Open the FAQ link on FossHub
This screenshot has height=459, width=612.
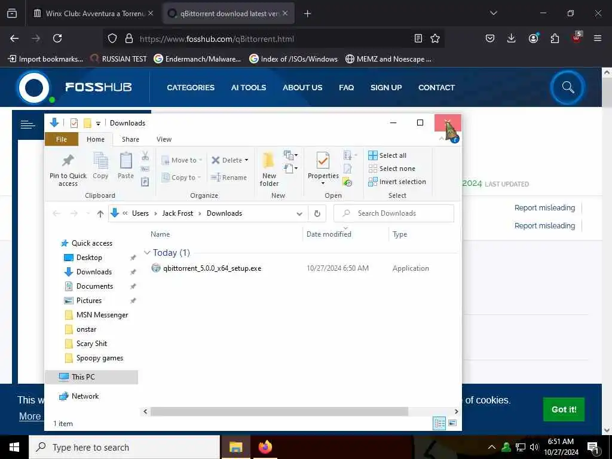[x=346, y=87]
